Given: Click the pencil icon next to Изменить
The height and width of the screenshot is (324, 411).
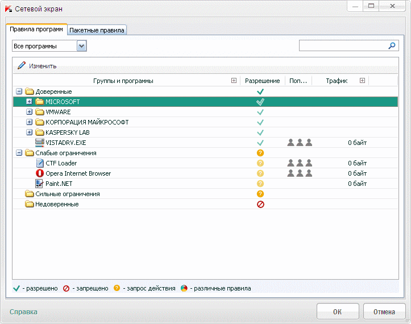Looking at the screenshot, I should pos(22,65).
